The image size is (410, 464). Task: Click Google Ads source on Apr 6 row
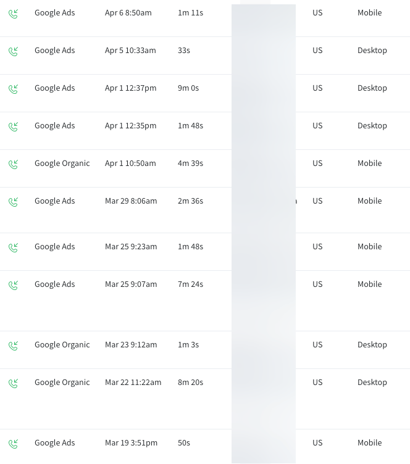click(54, 13)
